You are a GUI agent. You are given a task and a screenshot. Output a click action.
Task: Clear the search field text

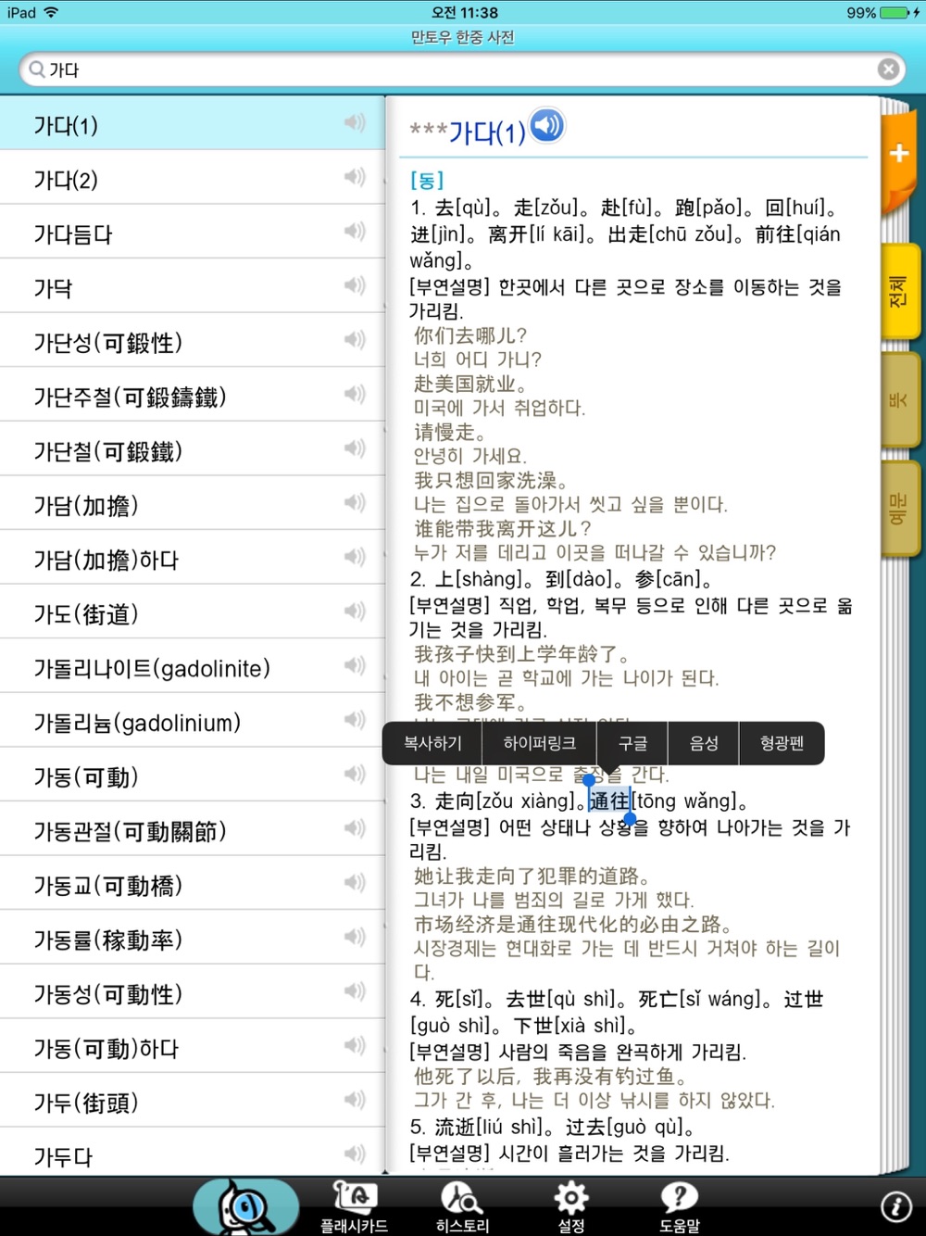[888, 69]
